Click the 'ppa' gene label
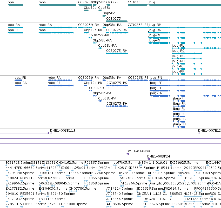221x208 pixels. [11, 2]
